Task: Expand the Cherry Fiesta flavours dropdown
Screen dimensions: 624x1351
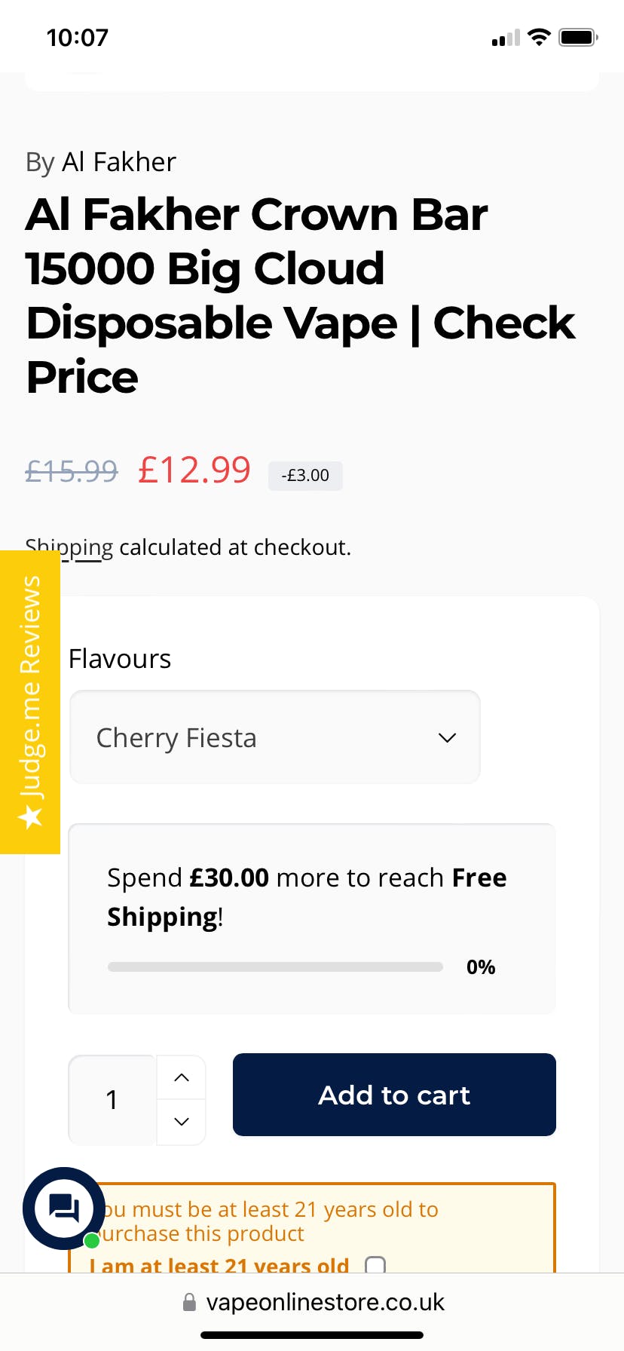Action: (x=274, y=737)
